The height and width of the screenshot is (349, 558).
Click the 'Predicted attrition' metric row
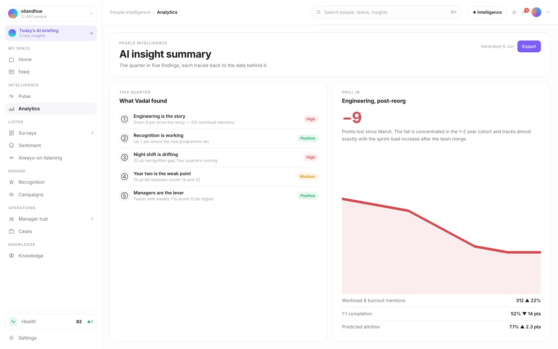click(442, 327)
